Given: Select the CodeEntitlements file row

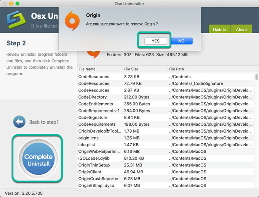Looking at the screenshot, I should click(166, 104).
